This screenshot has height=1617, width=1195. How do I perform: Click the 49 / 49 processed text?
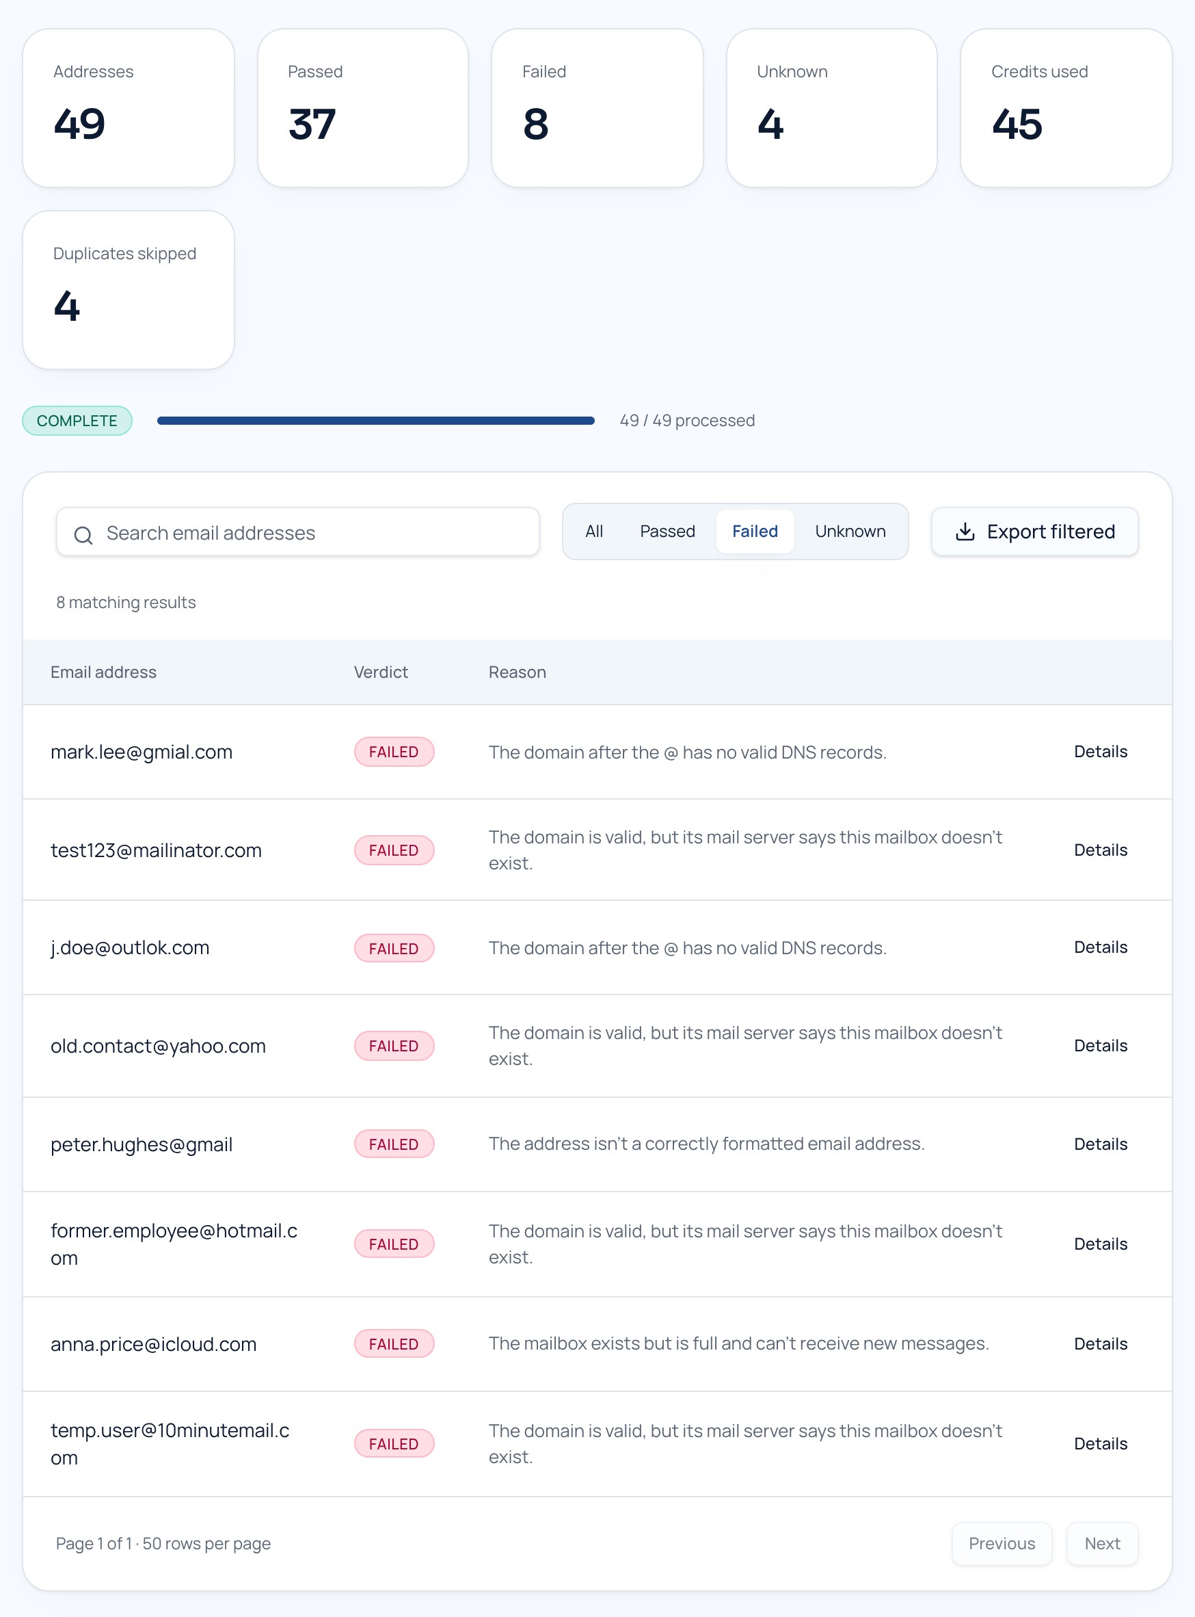[x=687, y=421]
